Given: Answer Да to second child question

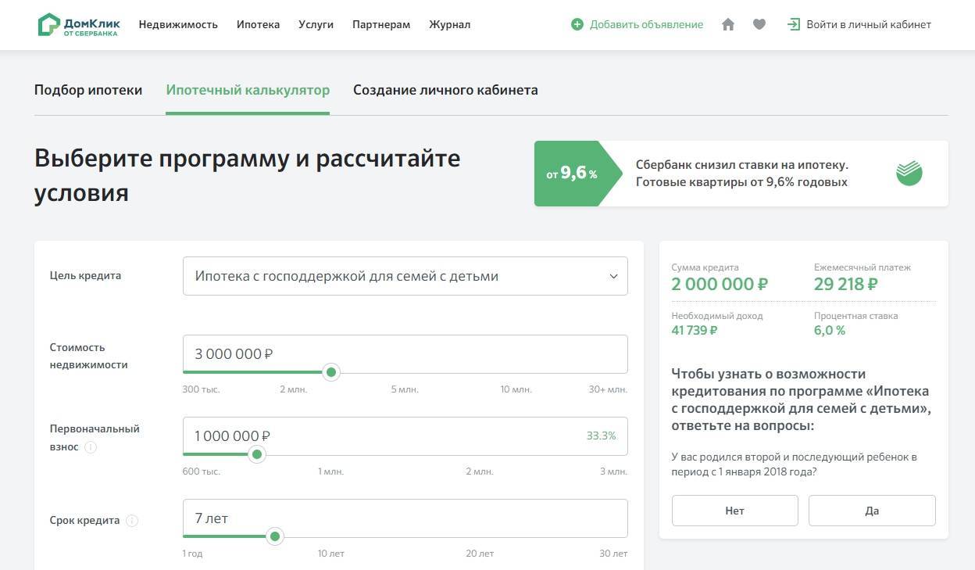Looking at the screenshot, I should (872, 511).
